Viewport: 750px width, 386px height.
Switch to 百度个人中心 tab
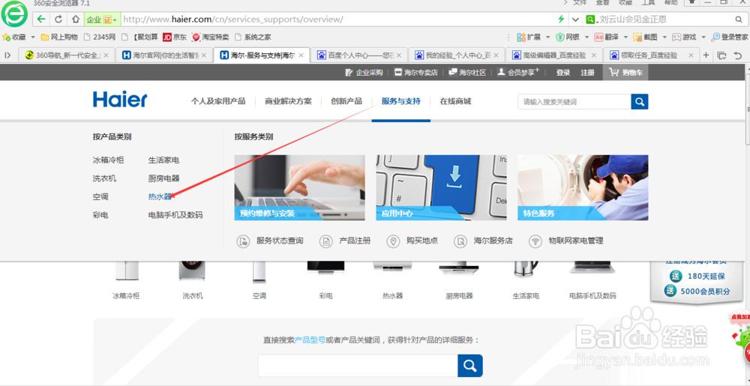[359, 55]
